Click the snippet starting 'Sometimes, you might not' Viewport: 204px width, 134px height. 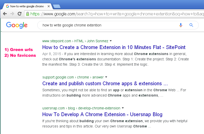[114, 93]
